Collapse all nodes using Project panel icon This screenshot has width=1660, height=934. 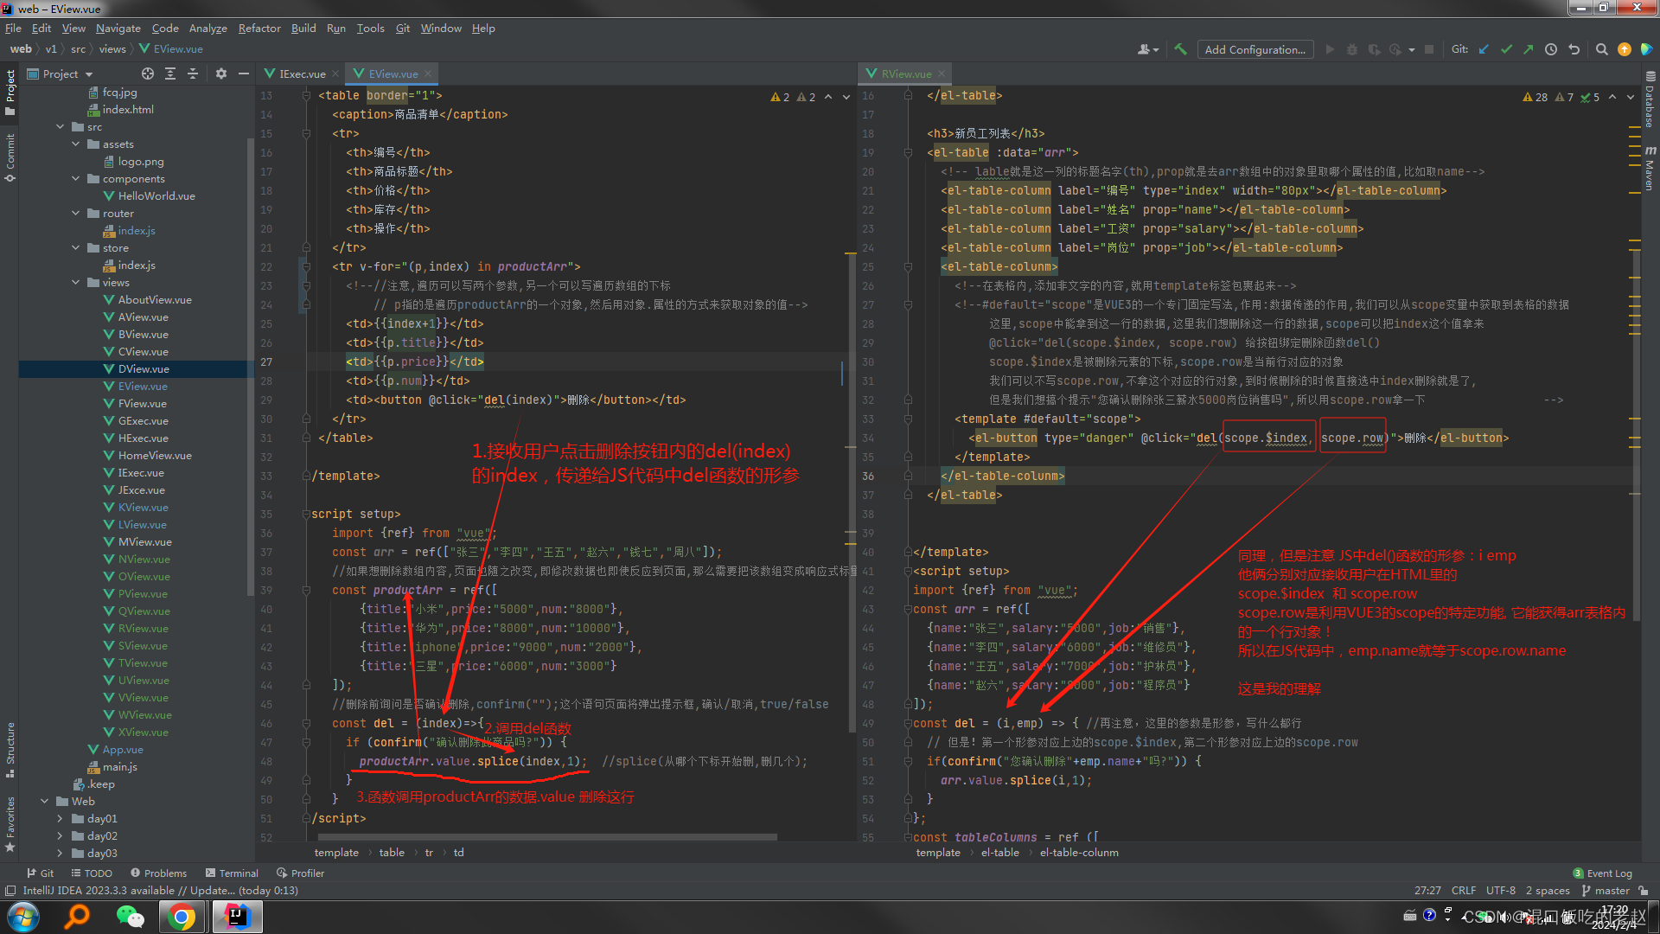click(192, 74)
